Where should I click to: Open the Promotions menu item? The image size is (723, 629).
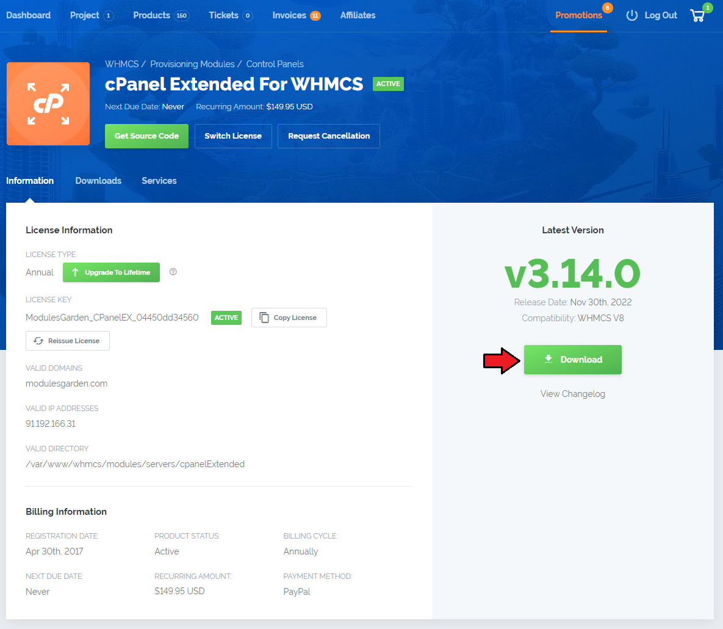point(578,15)
